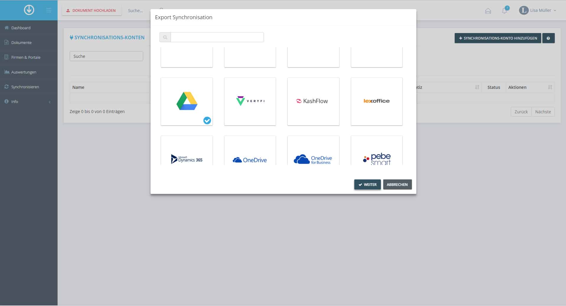Click Synchronisations-Konto hinzufügen button
This screenshot has width=566, height=306.
498,38
